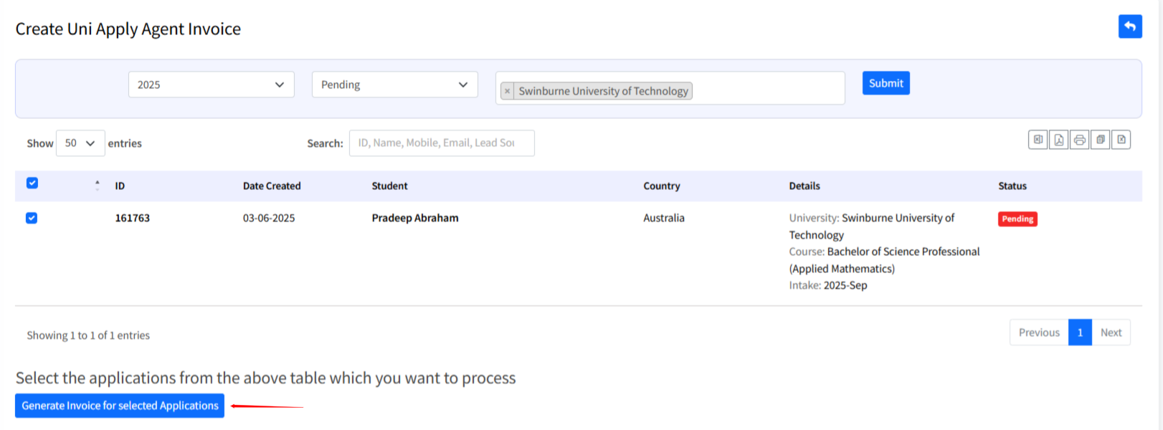Click the blue back arrow icon
1163x430 pixels.
(x=1129, y=27)
